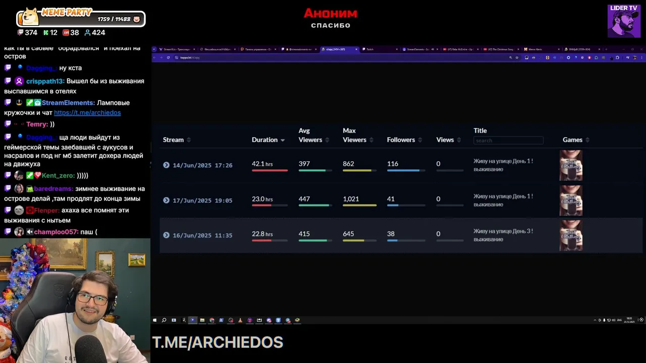Sort table by Stream column arrows
The image size is (646, 363).
click(x=189, y=140)
